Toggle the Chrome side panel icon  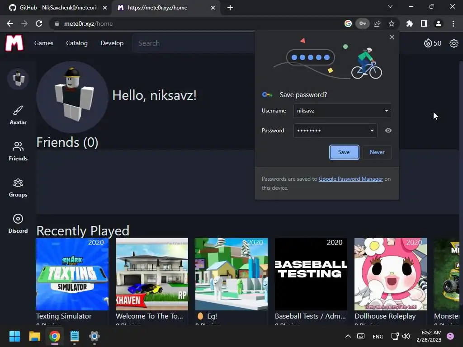tap(424, 23)
